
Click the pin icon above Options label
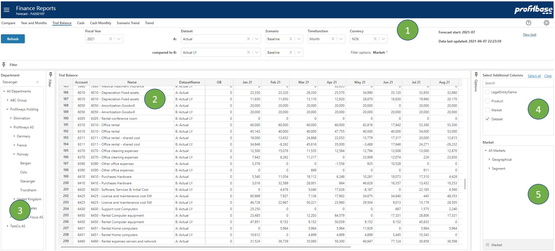coord(476,75)
